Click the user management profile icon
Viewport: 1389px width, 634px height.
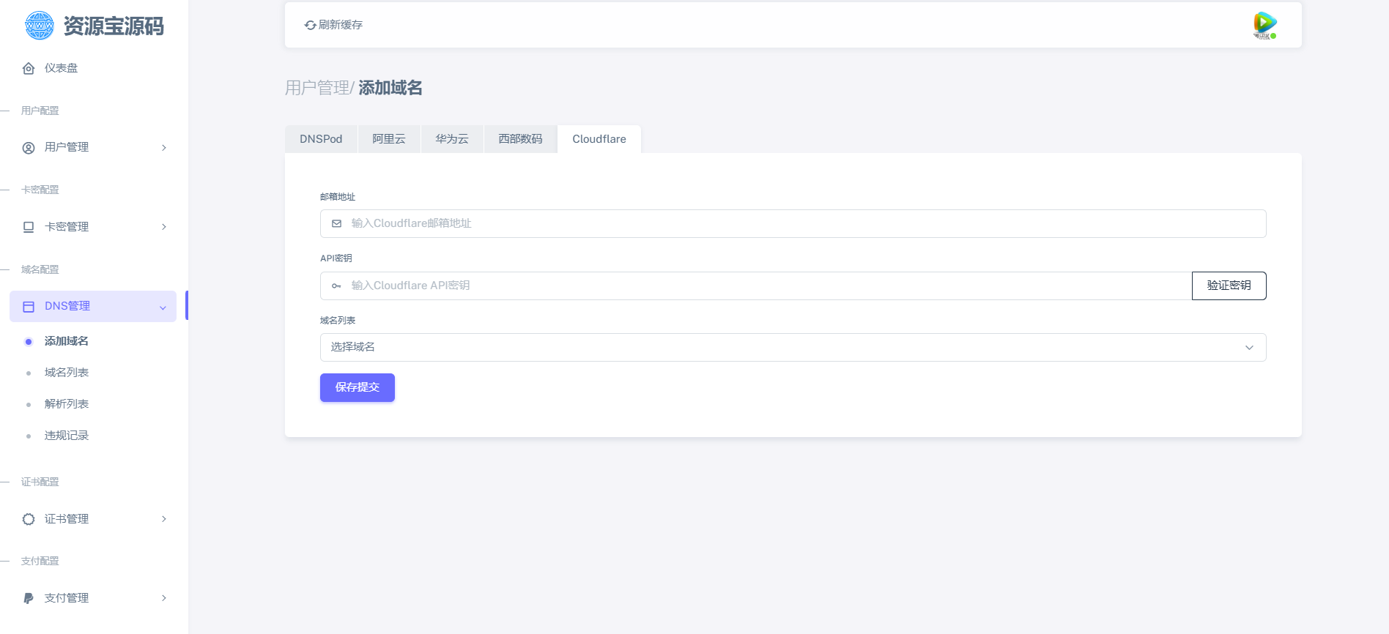point(29,148)
